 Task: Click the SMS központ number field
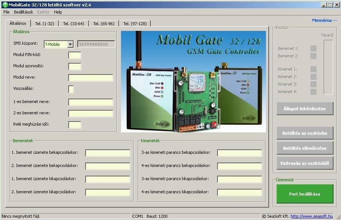pos(96,44)
